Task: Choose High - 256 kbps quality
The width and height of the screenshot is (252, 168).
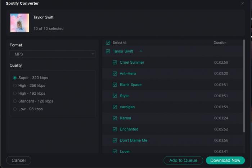Action: pos(15,86)
